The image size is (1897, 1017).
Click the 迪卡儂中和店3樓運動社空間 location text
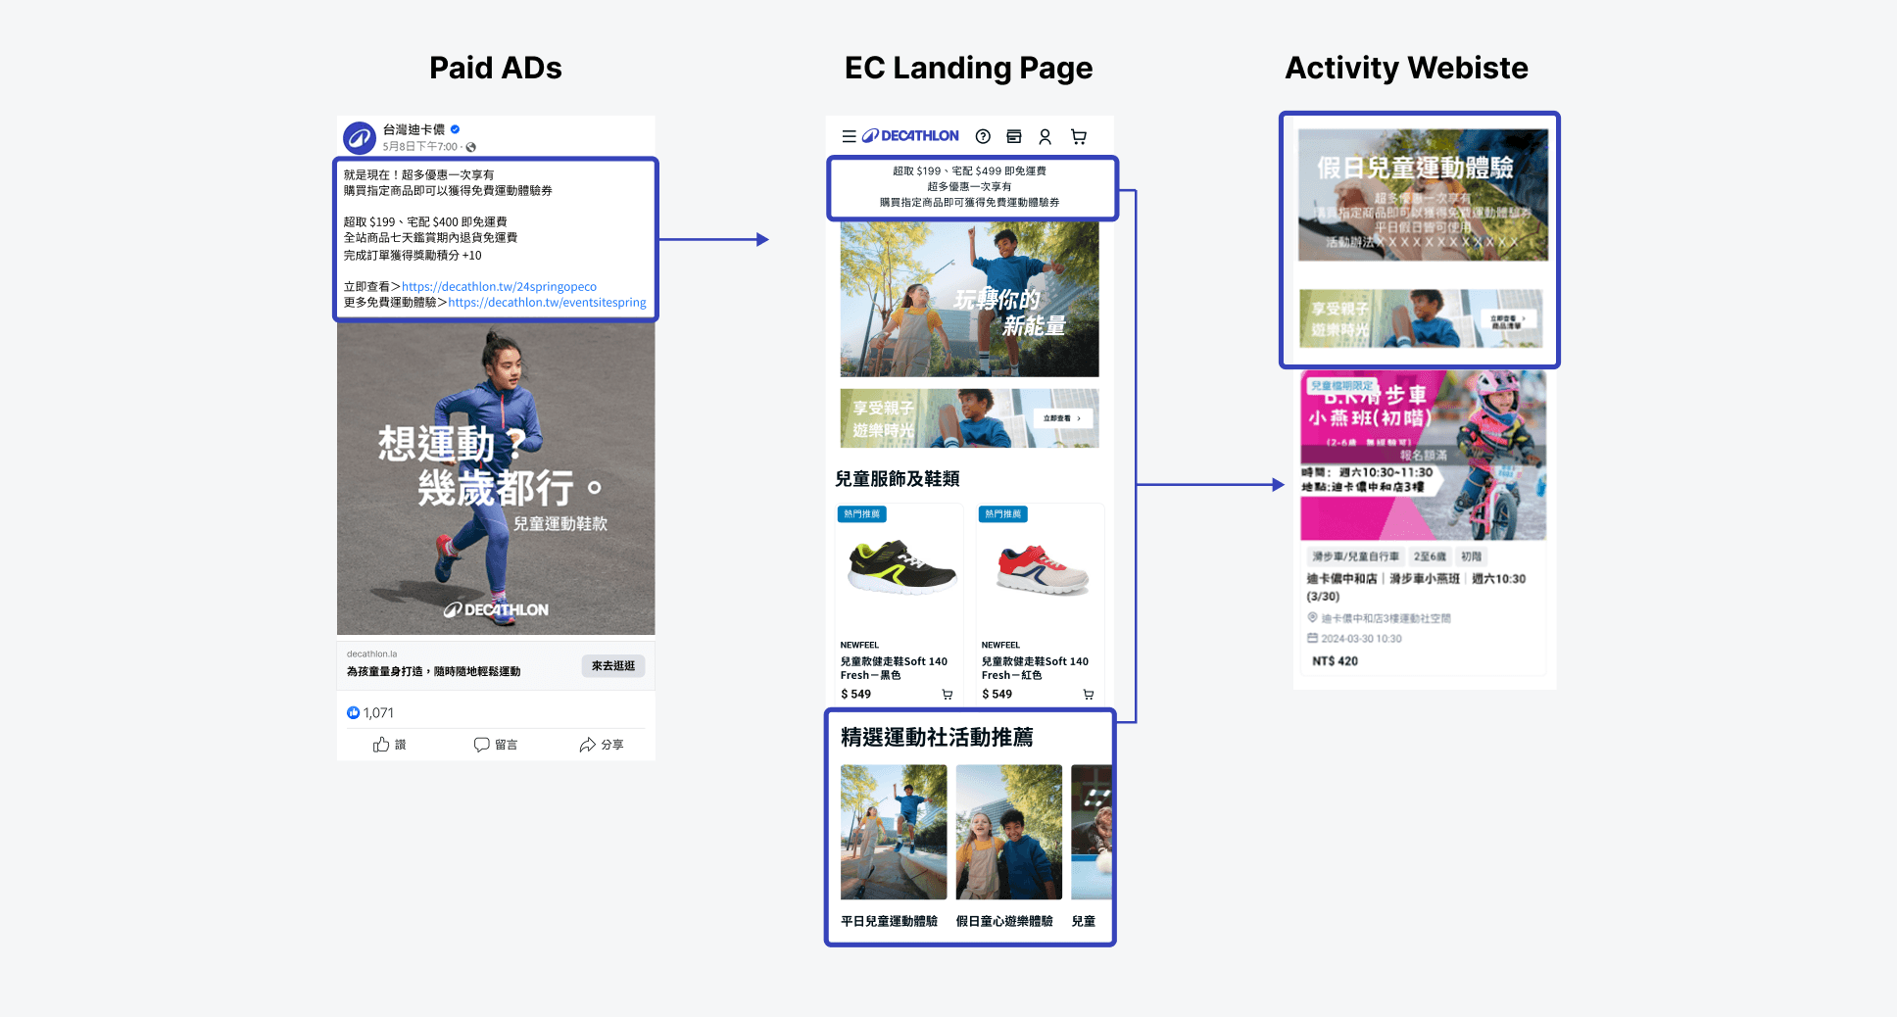pyautogui.click(x=1386, y=618)
